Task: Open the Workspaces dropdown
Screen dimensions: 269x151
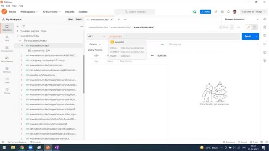Action: coord(29,12)
